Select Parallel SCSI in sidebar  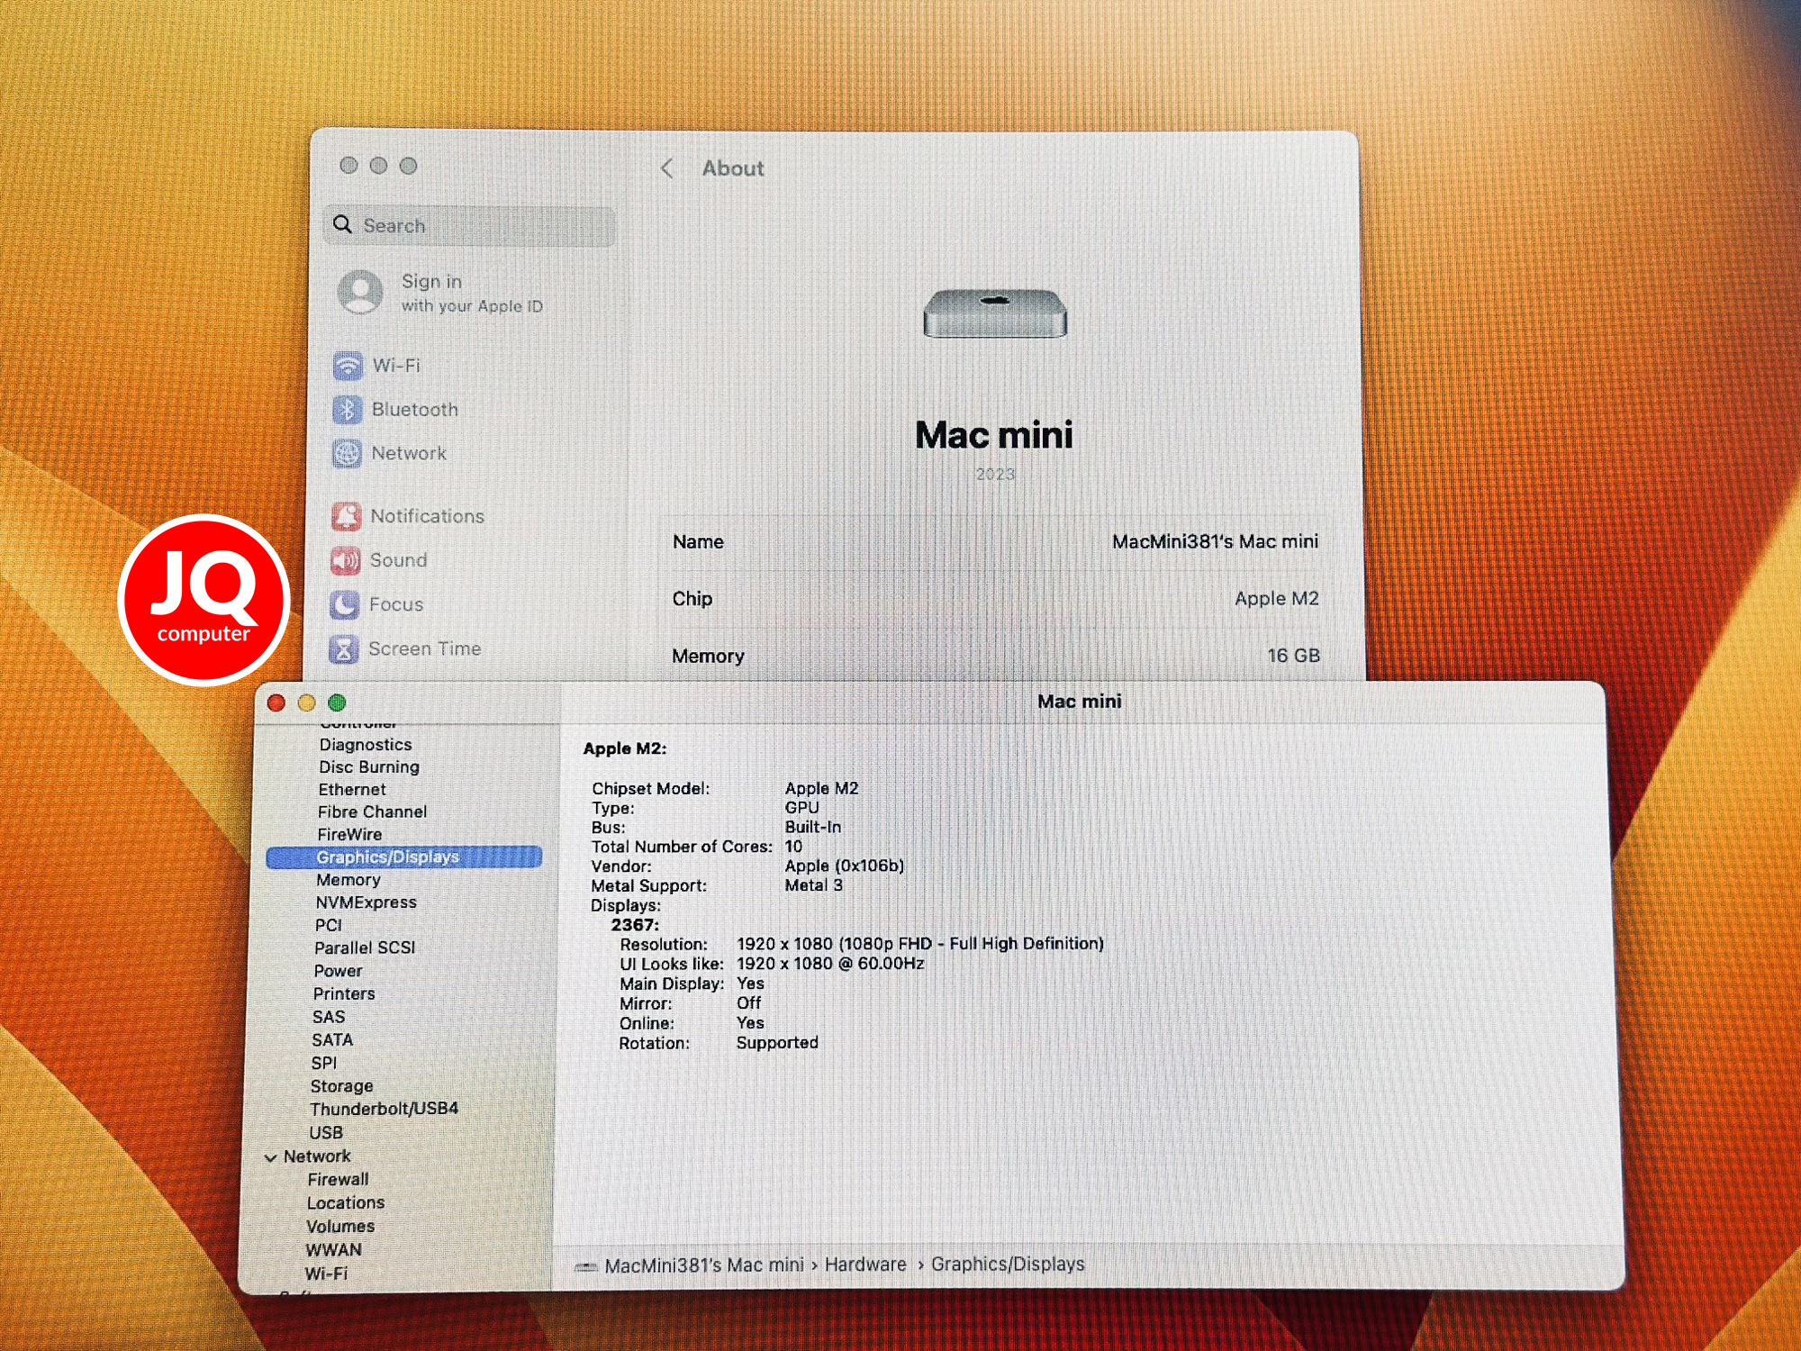point(365,948)
